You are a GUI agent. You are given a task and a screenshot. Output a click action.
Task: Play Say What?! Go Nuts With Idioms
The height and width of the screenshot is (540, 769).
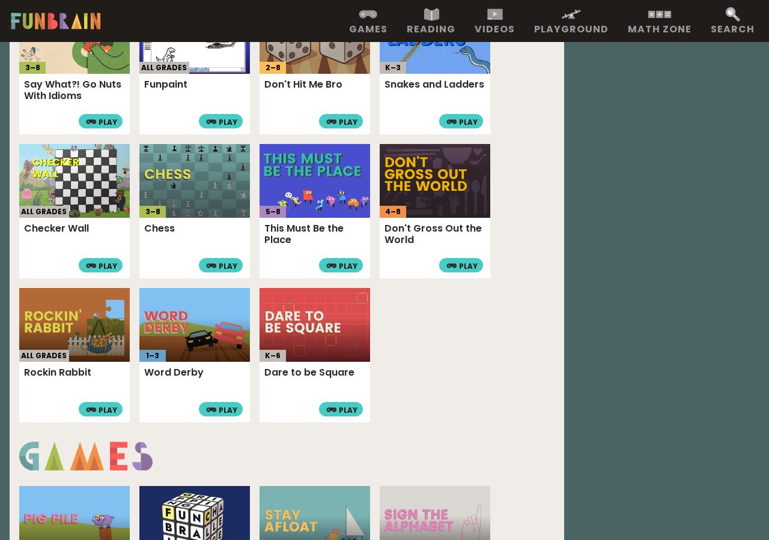(100, 121)
